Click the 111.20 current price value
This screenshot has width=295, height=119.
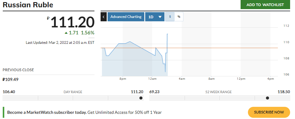(x=72, y=22)
